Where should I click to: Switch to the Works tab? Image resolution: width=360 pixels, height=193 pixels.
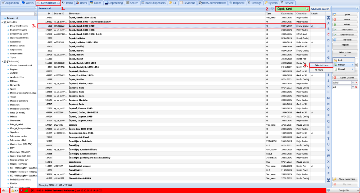pos(28,3)
